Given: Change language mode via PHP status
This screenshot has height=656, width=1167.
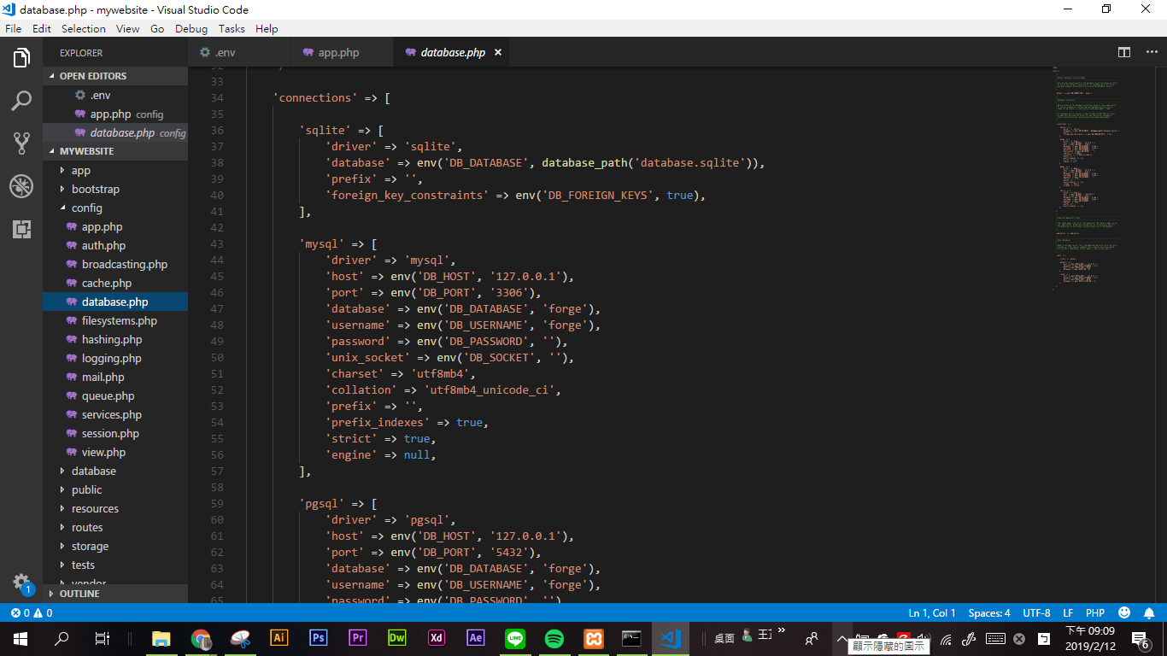Looking at the screenshot, I should [x=1095, y=612].
